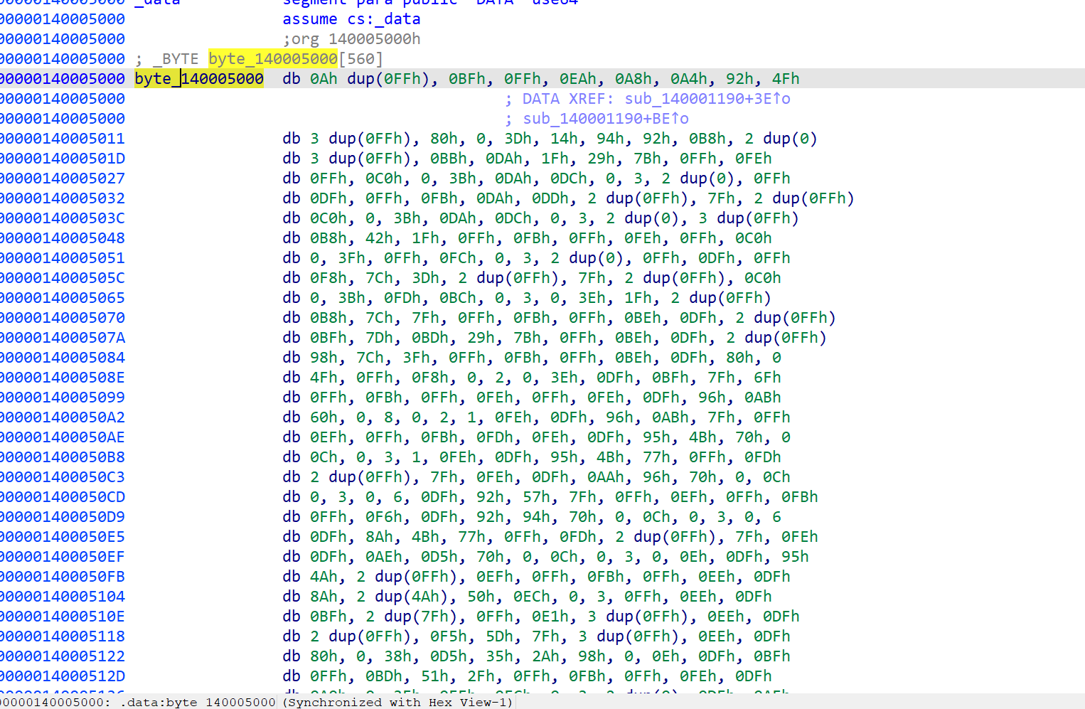Screen dimensions: 1085x709
Task: Select address 00000001400050FB
Action: pos(63,577)
